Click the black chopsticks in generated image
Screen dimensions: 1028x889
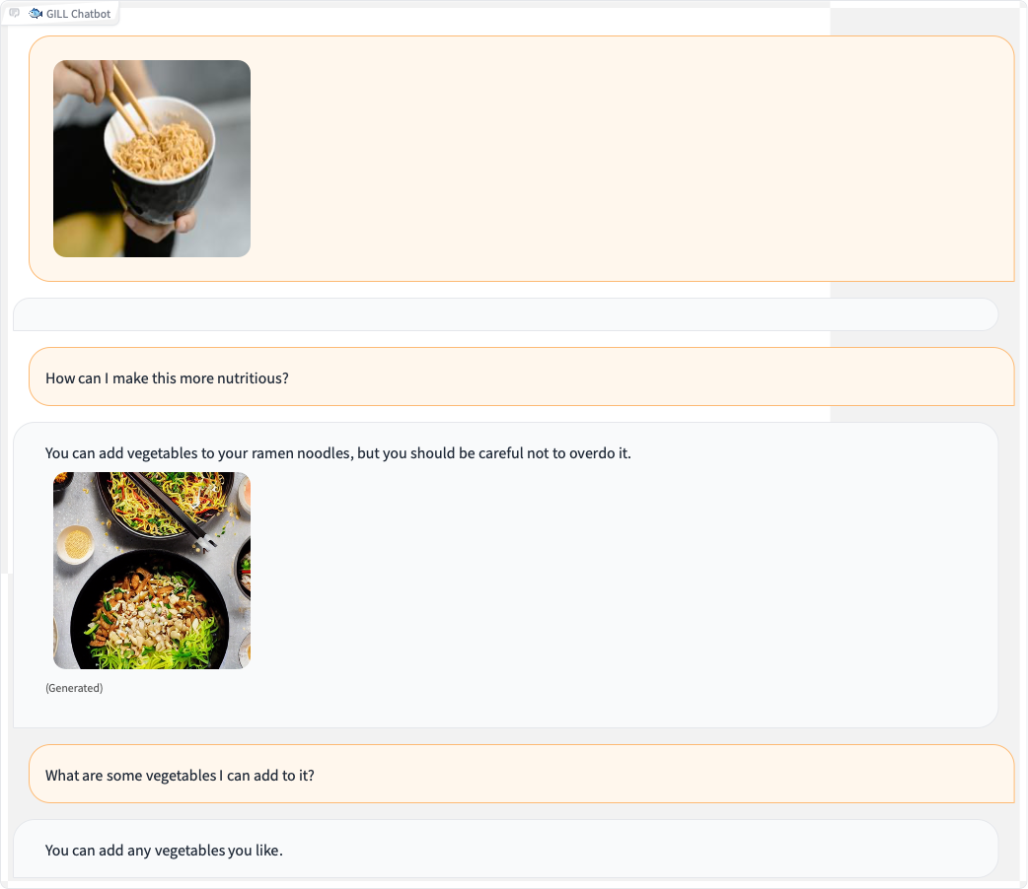click(172, 510)
